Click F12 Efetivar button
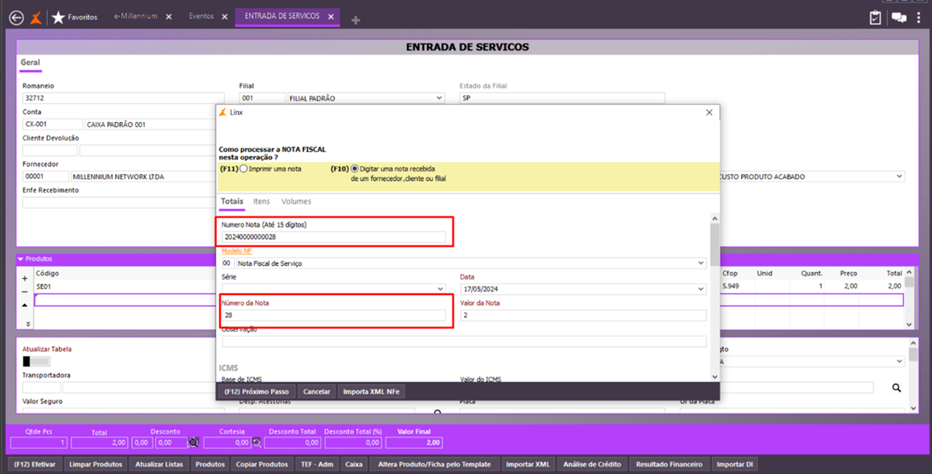The width and height of the screenshot is (932, 474). click(x=35, y=465)
